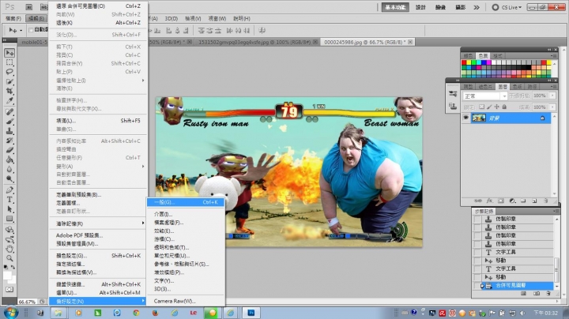This screenshot has width=569, height=319.
Task: Launch Bridge from the application bar
Action: click(x=29, y=7)
